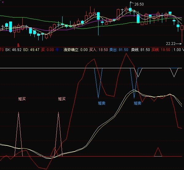Click the candle at the 26.50 peak
This screenshot has width=184, height=170.
pyautogui.click(x=130, y=10)
